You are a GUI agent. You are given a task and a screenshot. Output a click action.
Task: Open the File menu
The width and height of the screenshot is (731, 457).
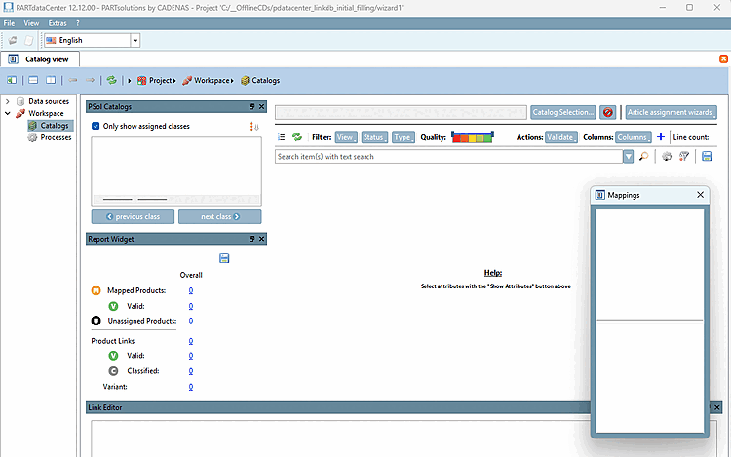(10, 23)
